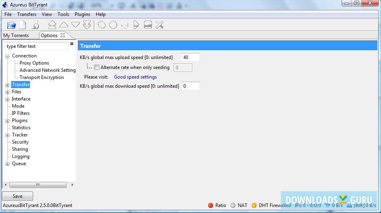Screen dimensions: 381x213
Task: Select the Connection tree item
Action: [x=24, y=56]
